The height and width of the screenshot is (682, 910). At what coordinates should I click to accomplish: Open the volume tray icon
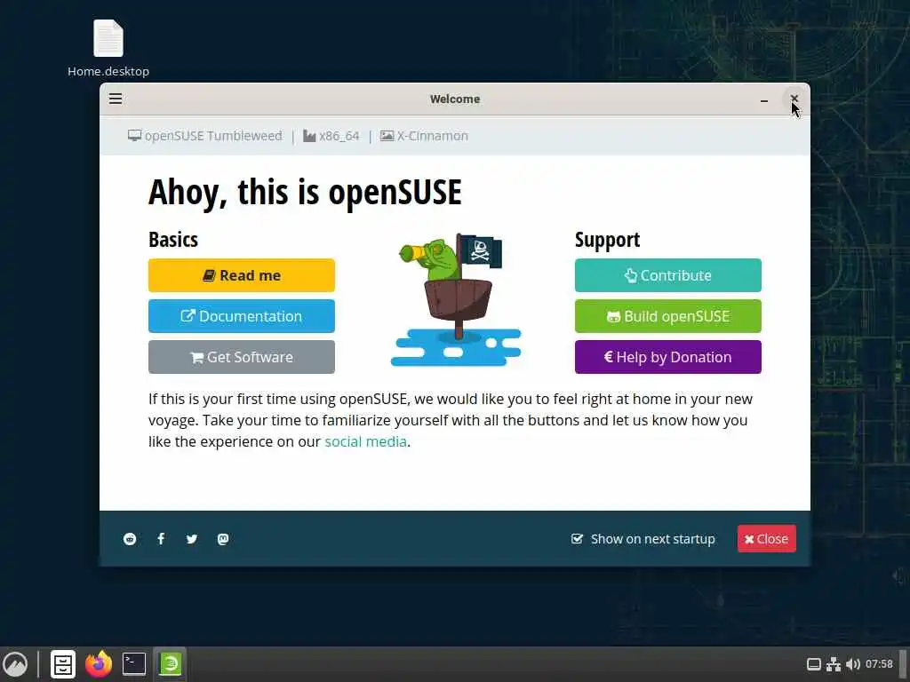852,664
